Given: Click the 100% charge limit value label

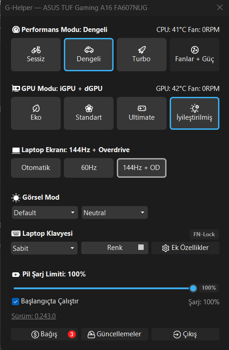Looking at the screenshot, I should pyautogui.click(x=209, y=288).
